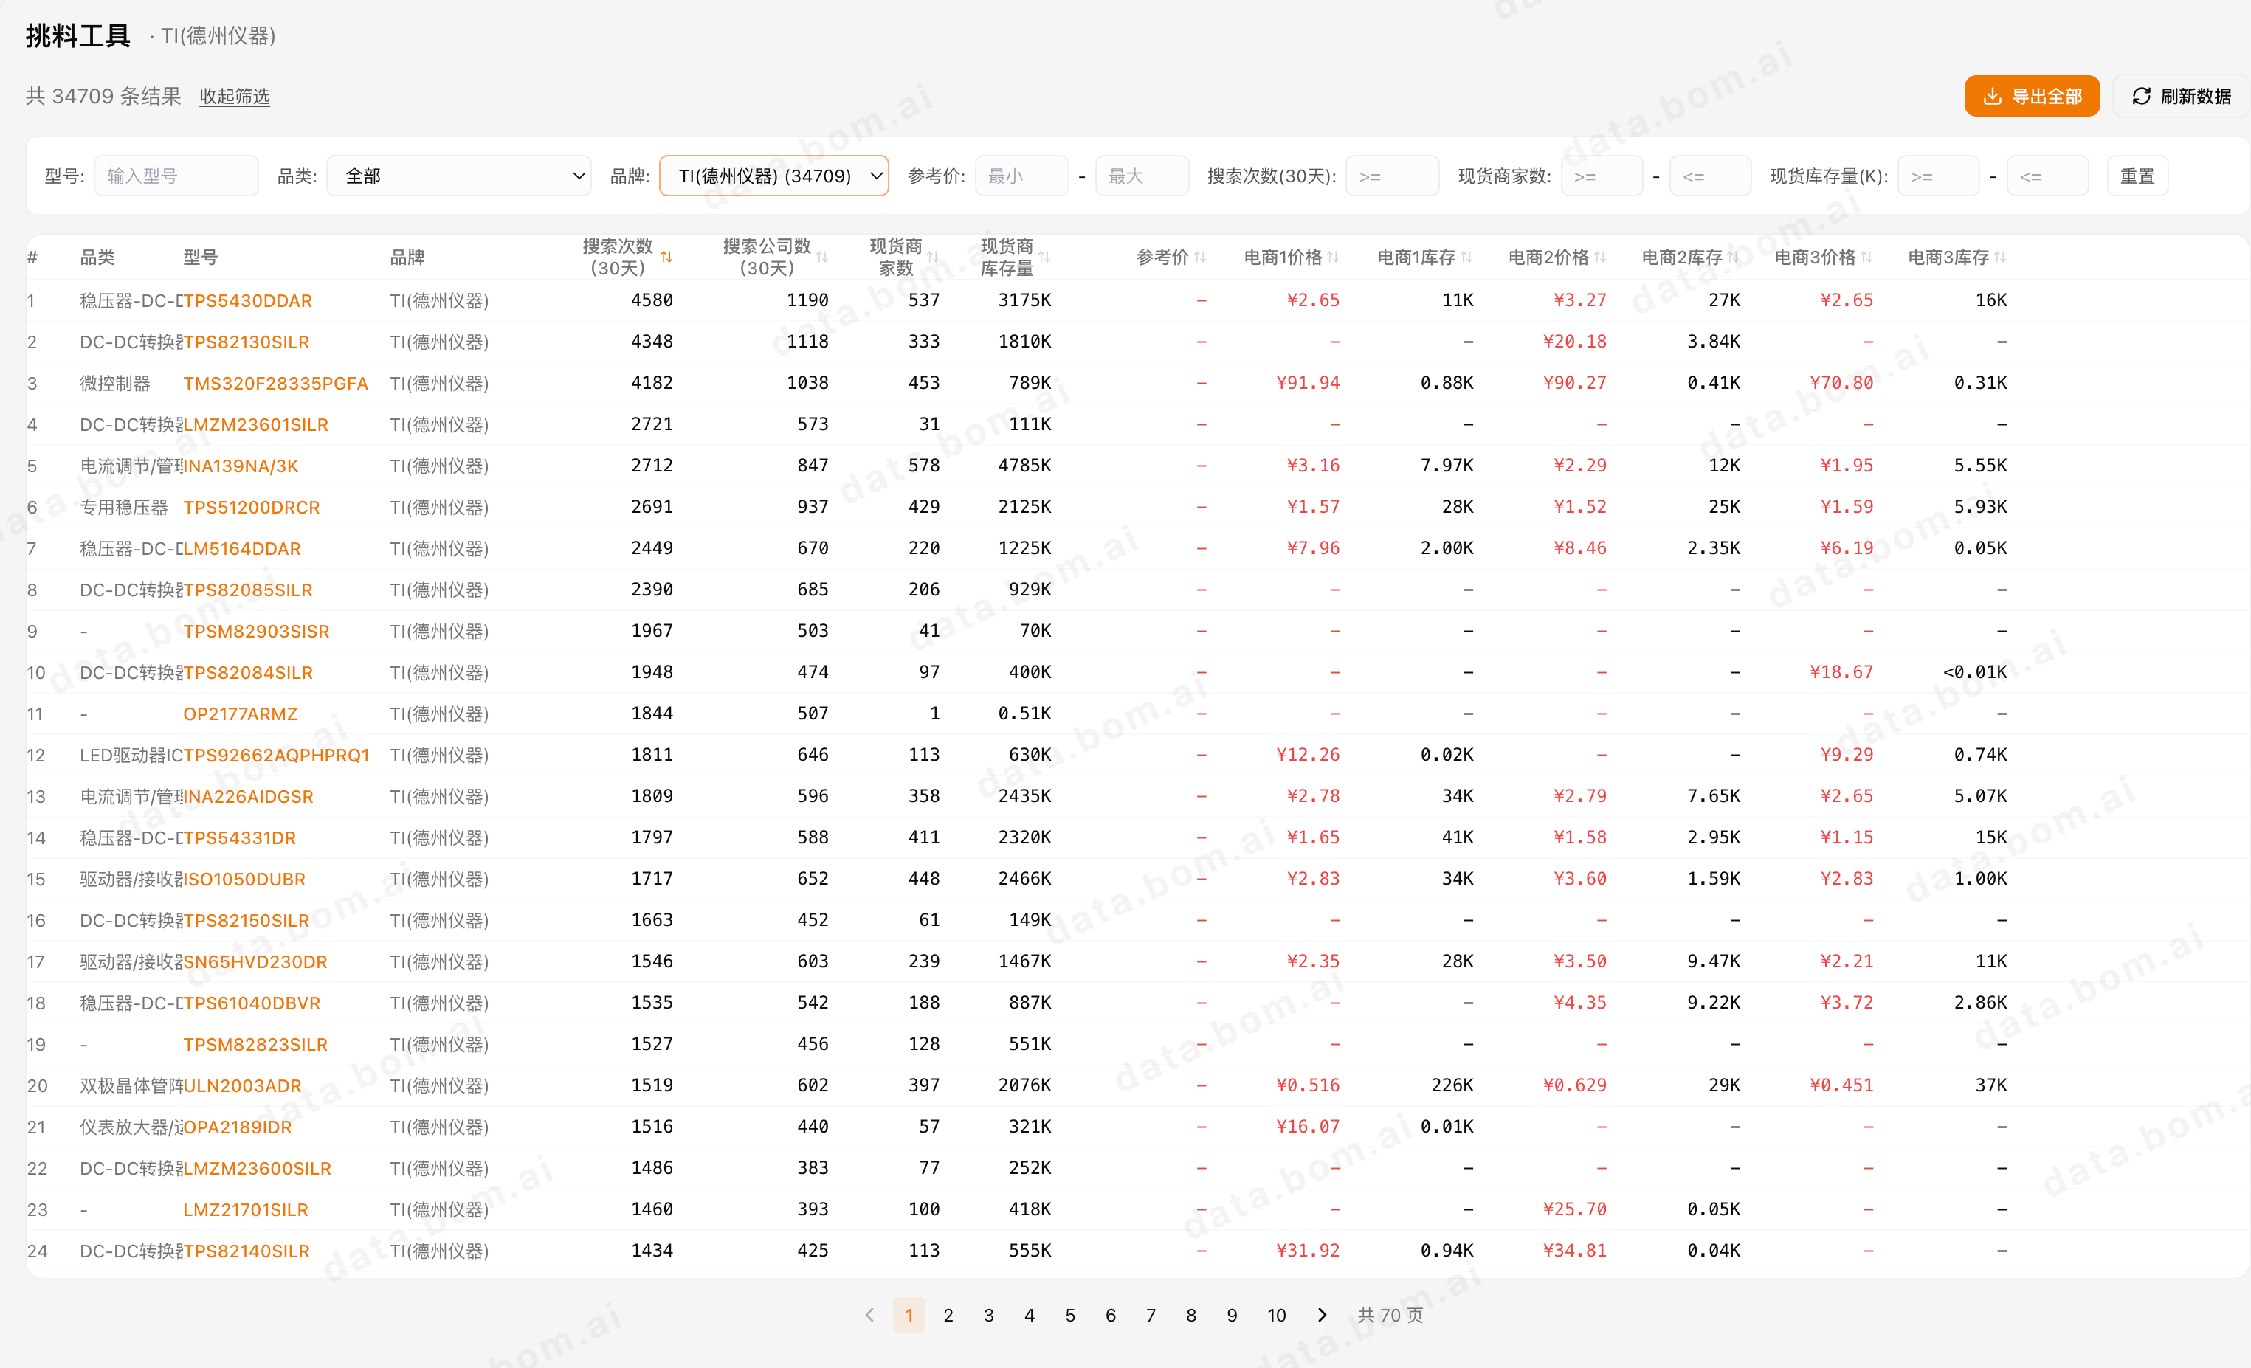Click 刷新数据 refresh button

click(x=2181, y=96)
